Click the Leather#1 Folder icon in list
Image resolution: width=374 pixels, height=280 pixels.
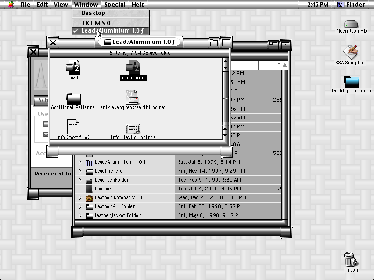89,207
